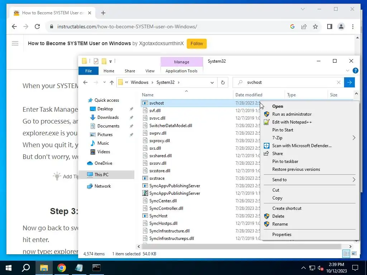Switch to the Share ribbon tab

tap(130, 71)
